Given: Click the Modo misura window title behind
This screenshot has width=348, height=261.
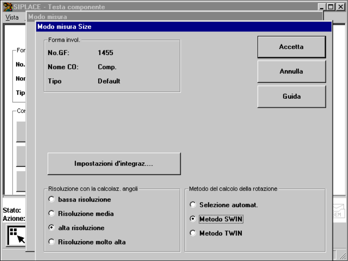Looking at the screenshot, I should 47,17.
